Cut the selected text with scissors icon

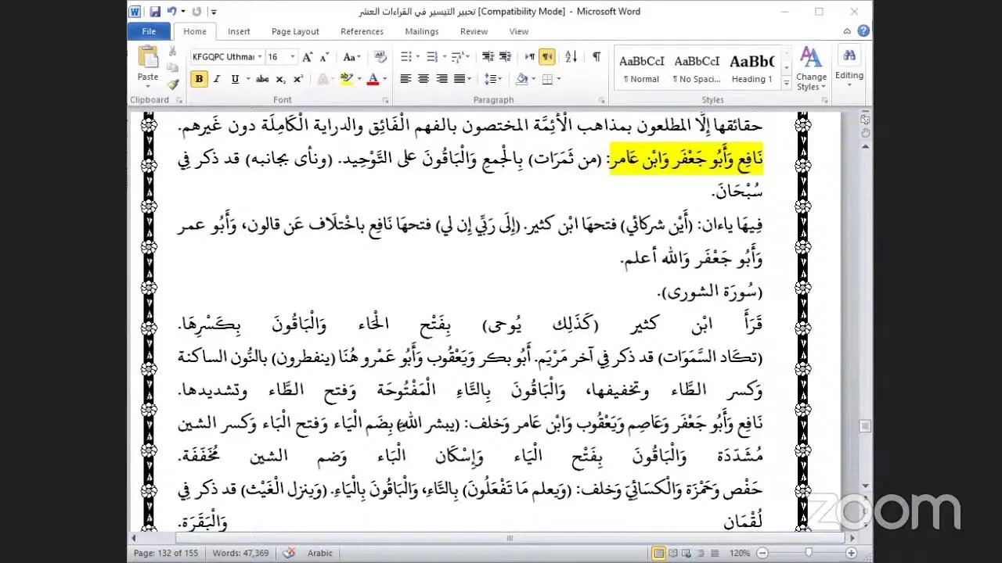172,51
